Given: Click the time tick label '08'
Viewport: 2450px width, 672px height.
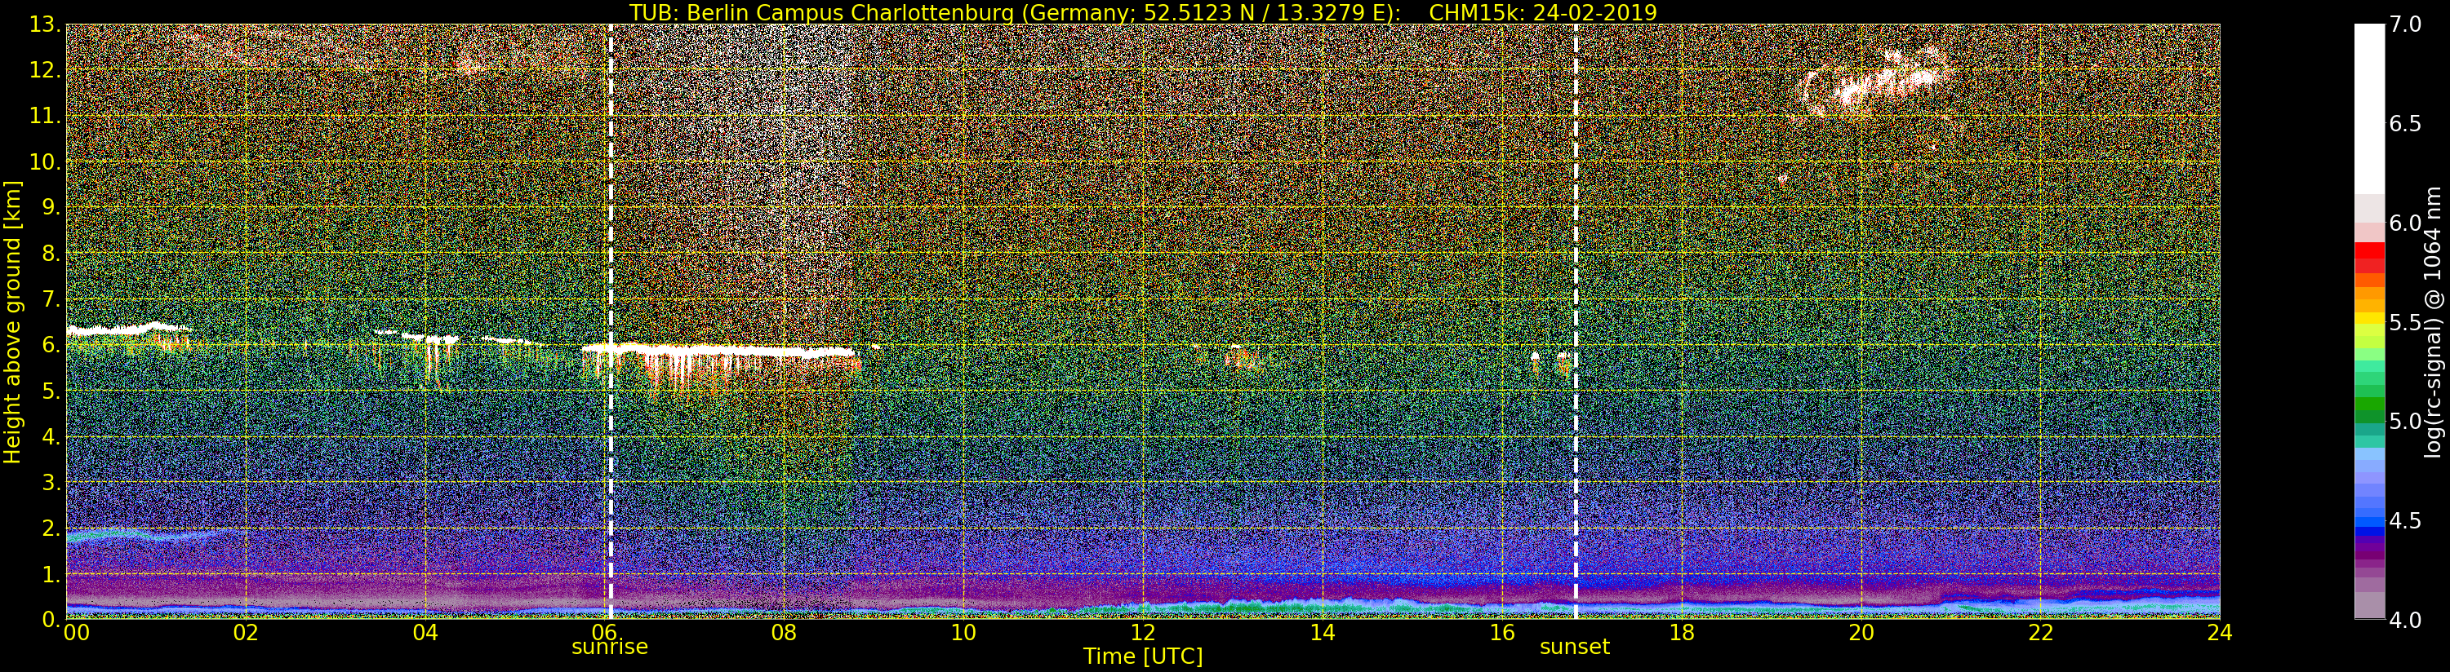Looking at the screenshot, I should click(784, 633).
